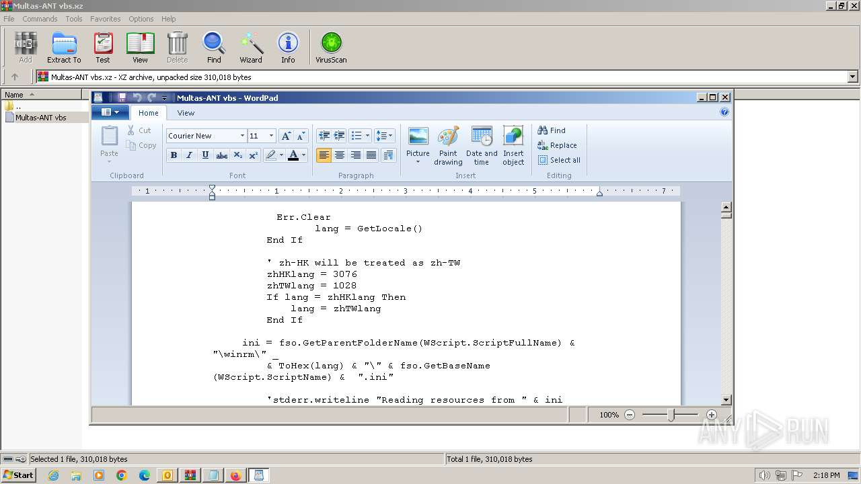Click the Find button in Editing group
The height and width of the screenshot is (484, 861).
552,130
